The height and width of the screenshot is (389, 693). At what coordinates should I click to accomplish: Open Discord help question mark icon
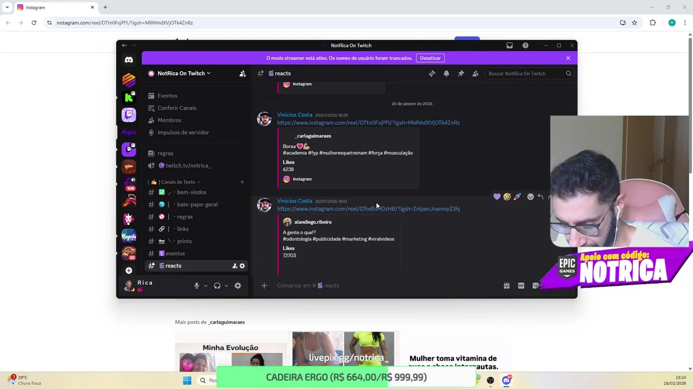click(525, 45)
